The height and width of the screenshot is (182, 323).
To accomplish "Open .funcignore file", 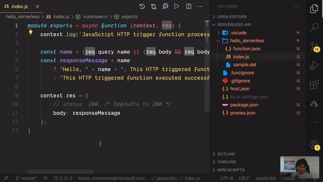I will pos(242,73).
